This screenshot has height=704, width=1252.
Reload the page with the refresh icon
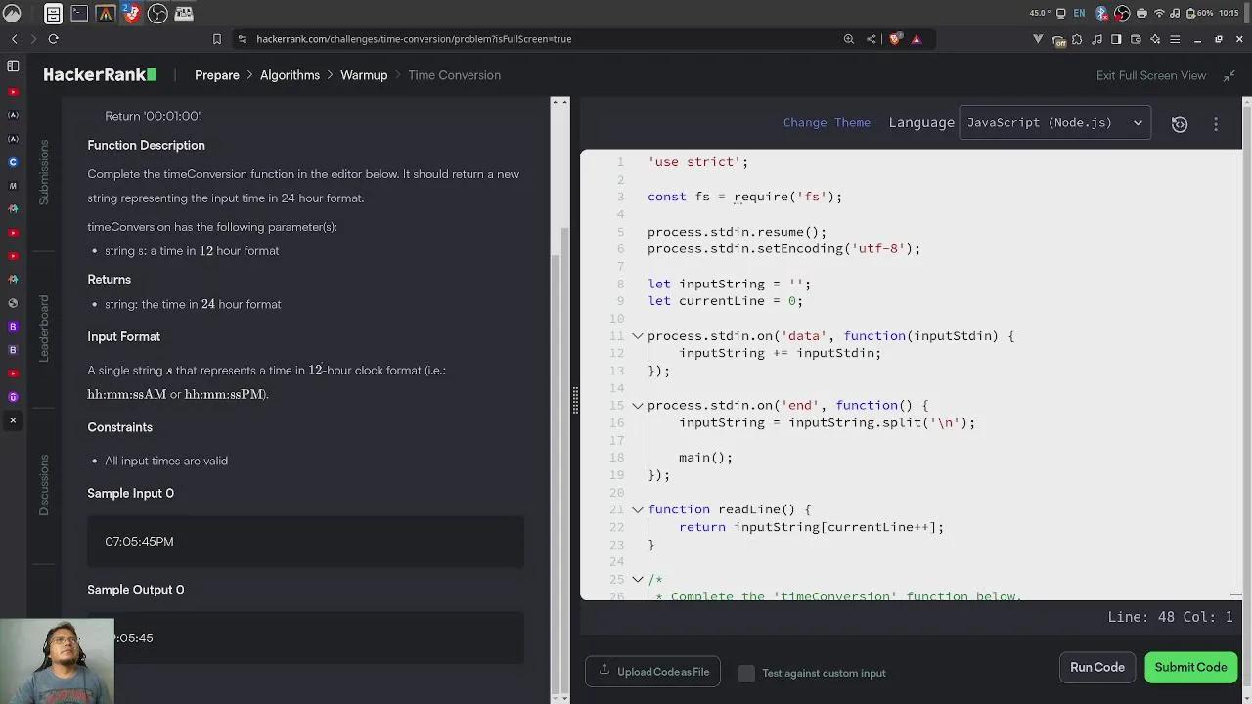click(x=53, y=39)
